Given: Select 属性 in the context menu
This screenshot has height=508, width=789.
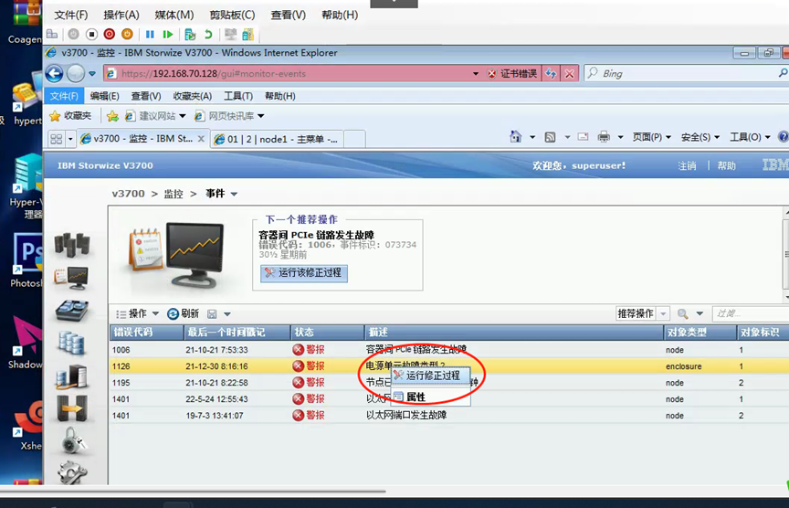Looking at the screenshot, I should tap(416, 397).
